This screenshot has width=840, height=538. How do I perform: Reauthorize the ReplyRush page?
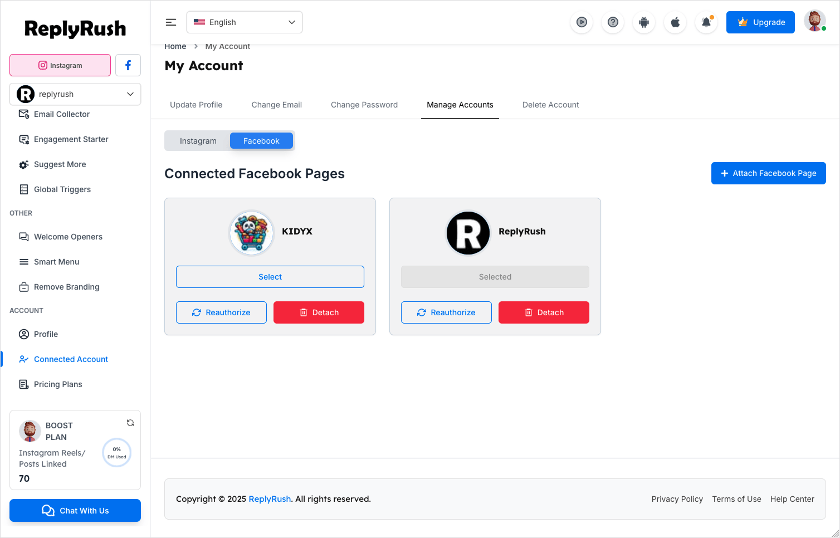point(446,312)
